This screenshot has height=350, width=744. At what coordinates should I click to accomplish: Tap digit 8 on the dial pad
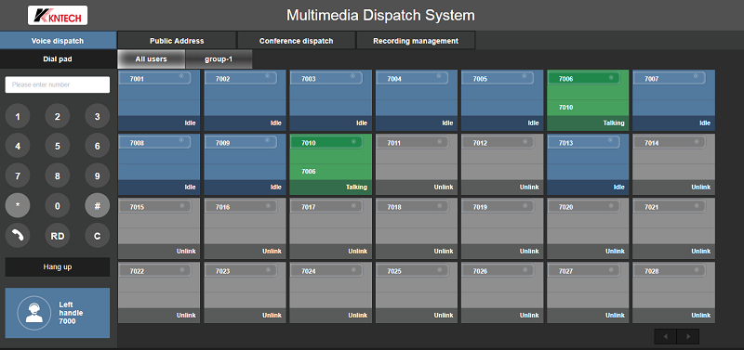click(x=58, y=175)
